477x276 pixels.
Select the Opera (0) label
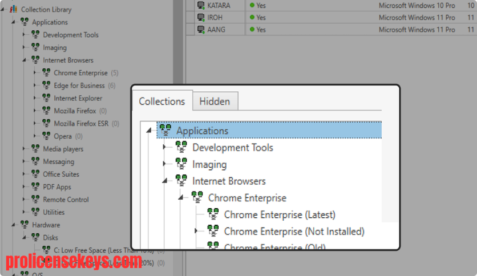pyautogui.click(x=68, y=136)
